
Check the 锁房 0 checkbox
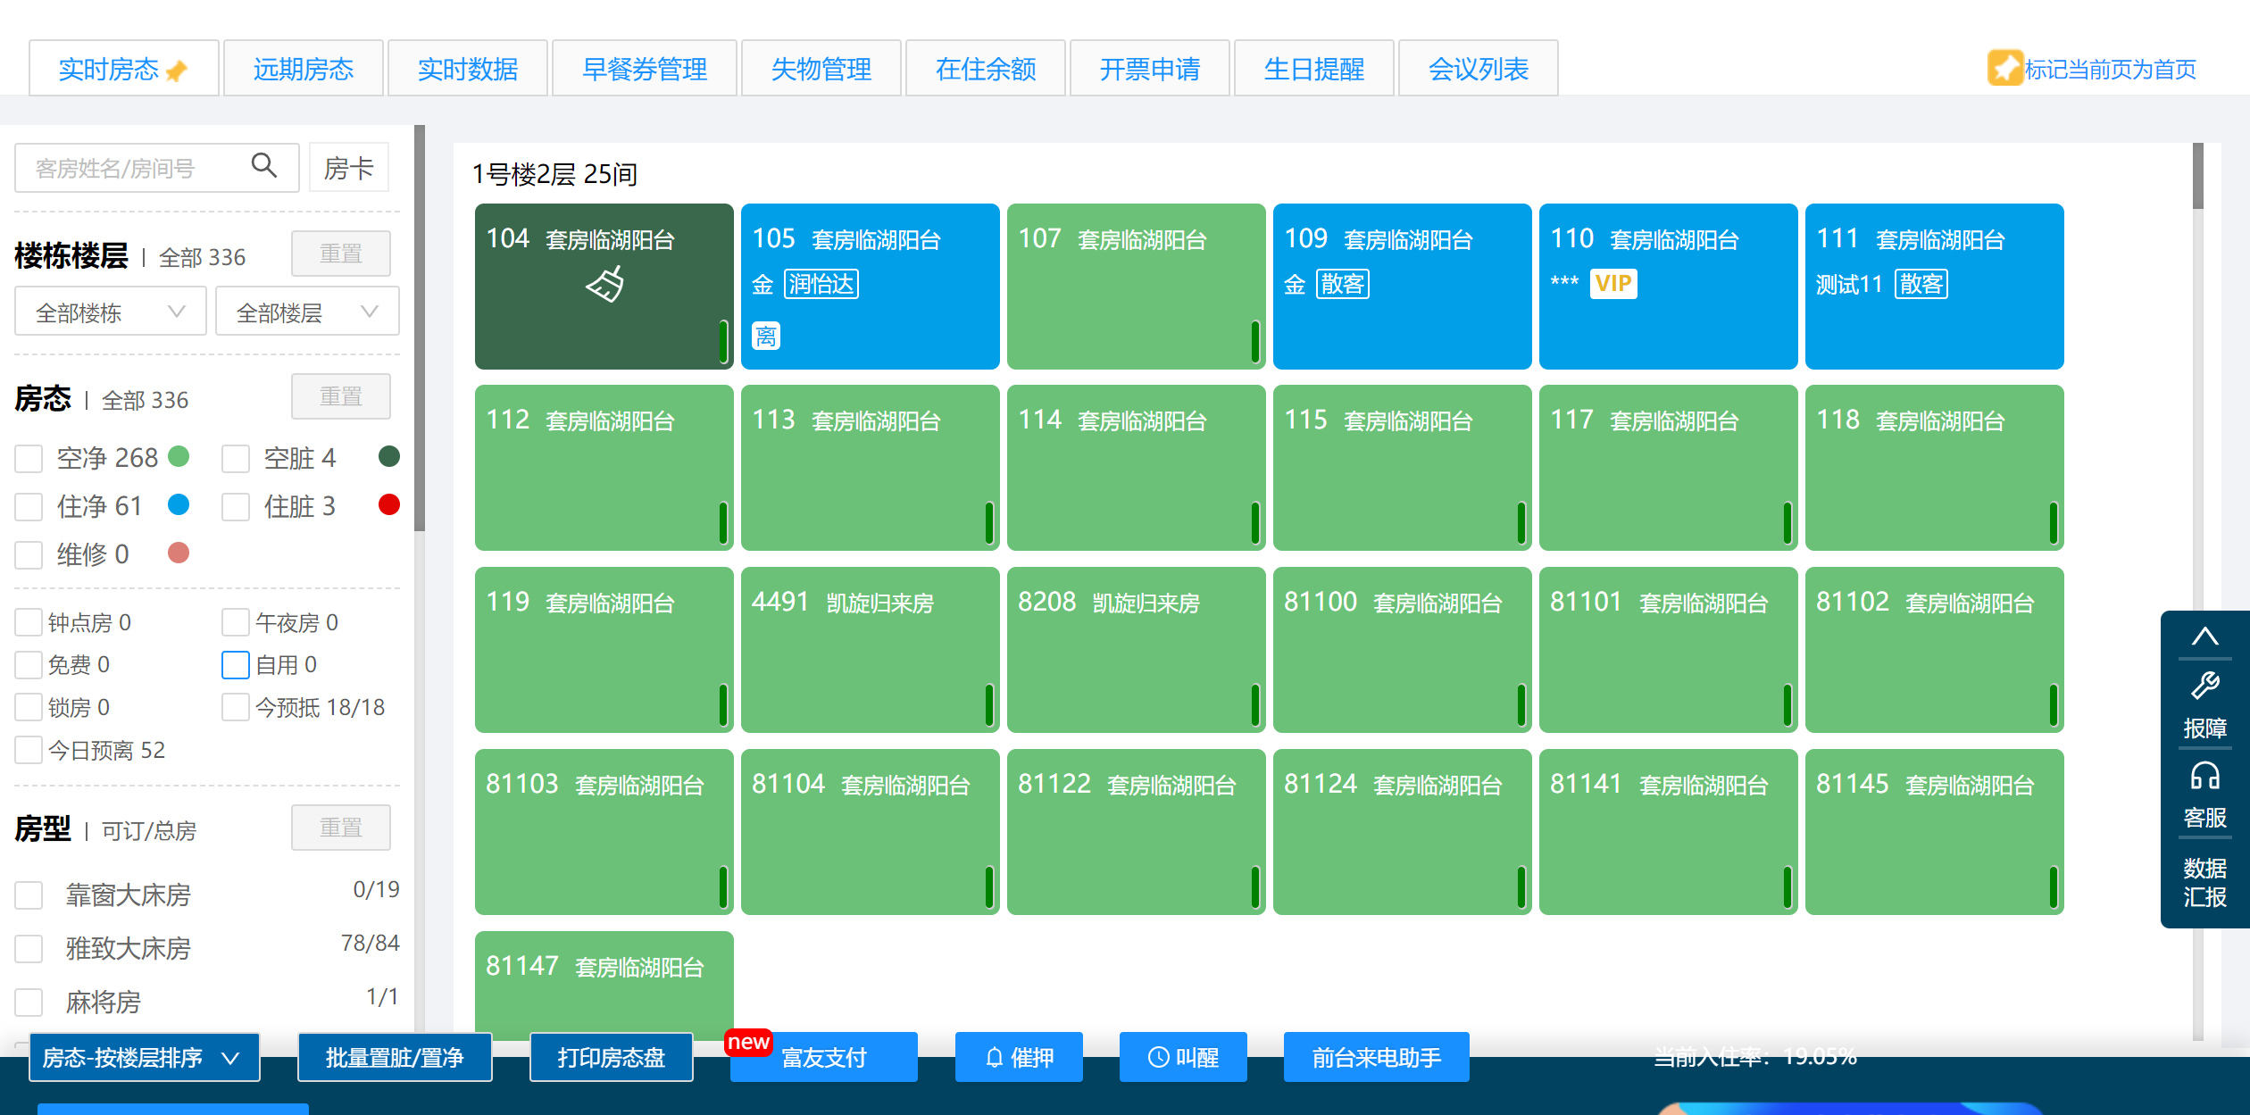coord(29,707)
